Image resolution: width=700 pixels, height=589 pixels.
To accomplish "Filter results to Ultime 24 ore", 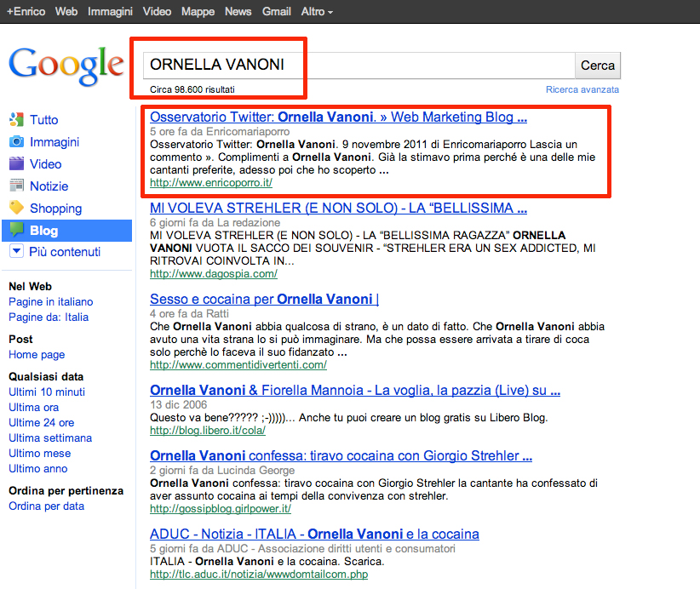I will 42,422.
